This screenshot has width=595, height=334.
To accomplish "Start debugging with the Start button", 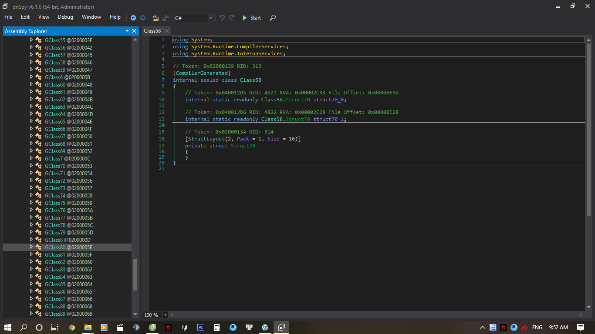I will tap(251, 18).
